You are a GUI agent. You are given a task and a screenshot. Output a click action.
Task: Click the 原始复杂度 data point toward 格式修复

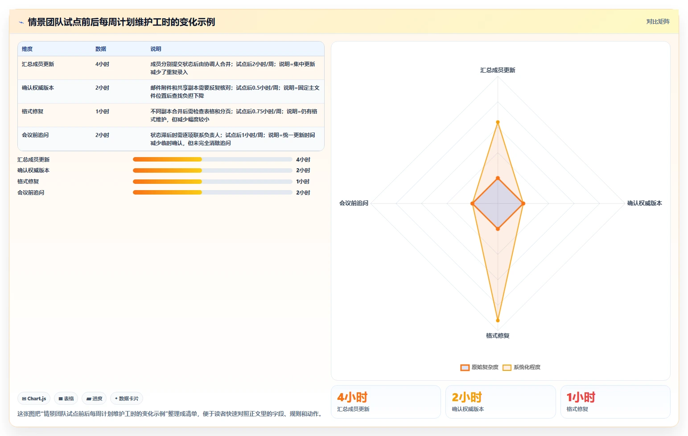coord(498,229)
